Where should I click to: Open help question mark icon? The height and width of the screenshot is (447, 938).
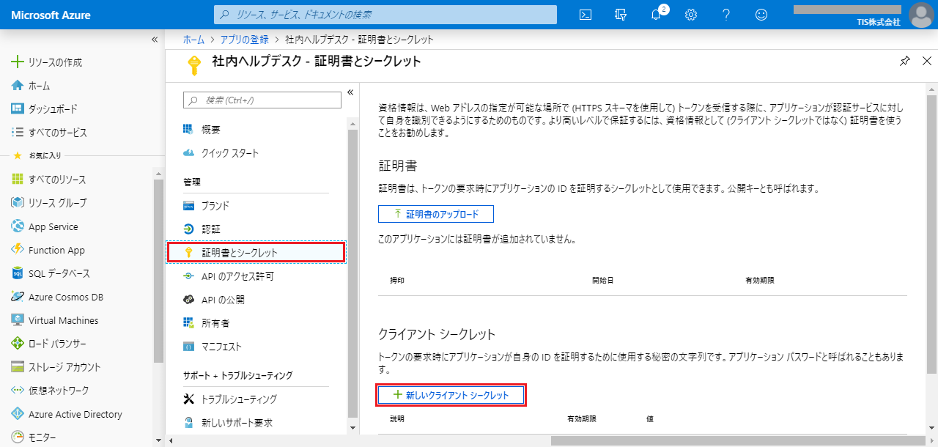click(726, 15)
